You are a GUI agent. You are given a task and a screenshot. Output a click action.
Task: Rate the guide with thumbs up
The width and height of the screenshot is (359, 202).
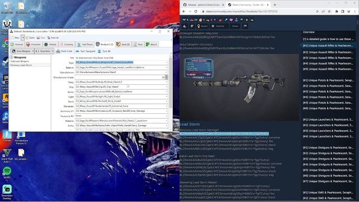click(185, 26)
